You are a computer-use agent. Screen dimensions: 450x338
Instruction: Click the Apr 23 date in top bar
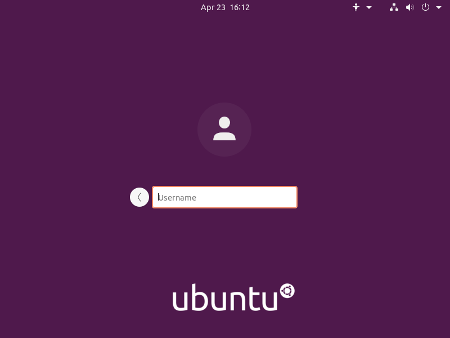pos(213,7)
